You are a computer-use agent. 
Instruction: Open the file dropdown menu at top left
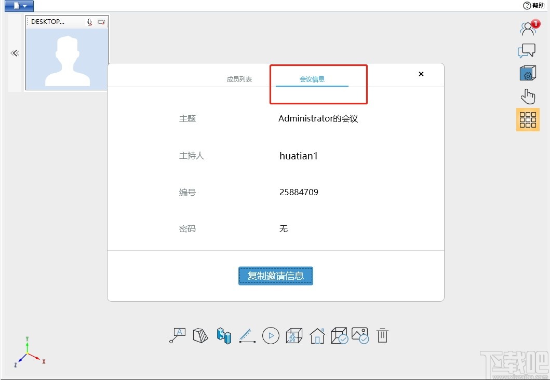coord(19,6)
